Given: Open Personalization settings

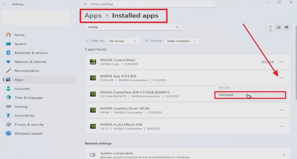Looking at the screenshot, I should (x=40, y=71).
